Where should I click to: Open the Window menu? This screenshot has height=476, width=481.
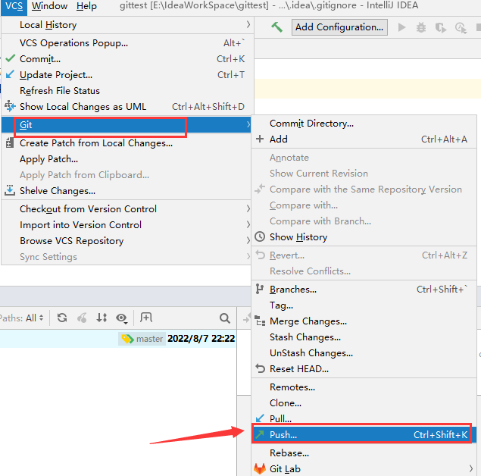click(49, 6)
